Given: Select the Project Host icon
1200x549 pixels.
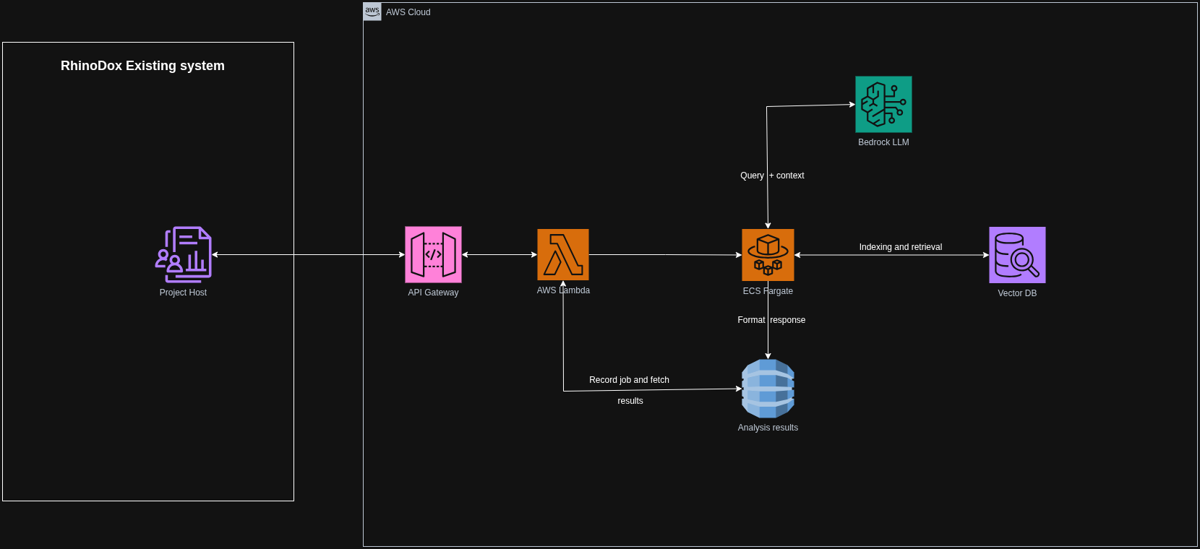Looking at the screenshot, I should (183, 254).
